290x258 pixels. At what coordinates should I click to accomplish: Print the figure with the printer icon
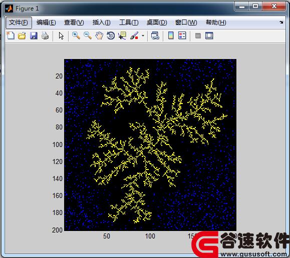45,35
